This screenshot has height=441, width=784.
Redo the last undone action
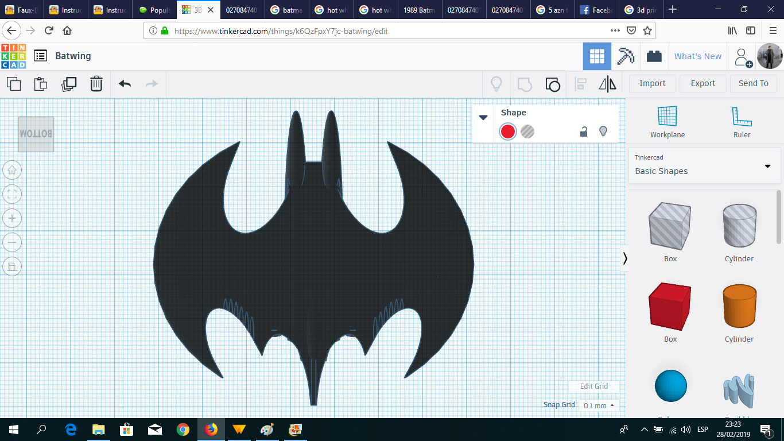[152, 84]
